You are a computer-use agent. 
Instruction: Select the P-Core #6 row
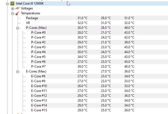pos(99,62)
